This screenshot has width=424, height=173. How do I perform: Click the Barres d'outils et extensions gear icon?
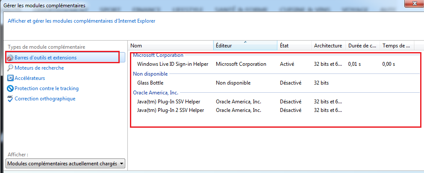tap(10, 58)
